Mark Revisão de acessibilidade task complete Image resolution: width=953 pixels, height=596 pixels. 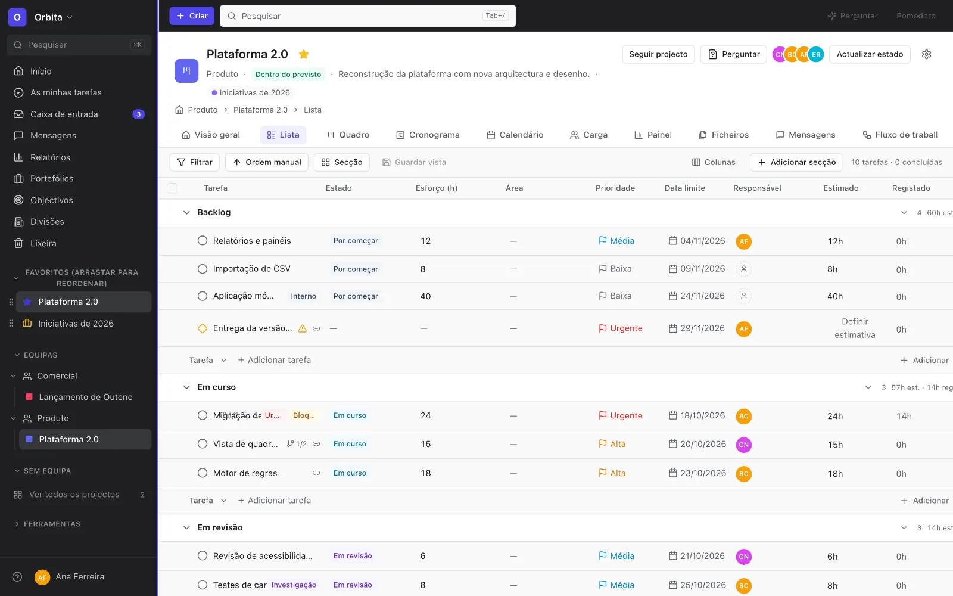(x=203, y=555)
